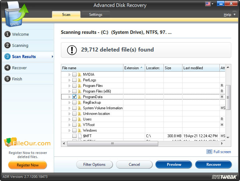This screenshot has width=240, height=181.
Task: Open the Help menu dropdown arrow
Action: pos(234,14)
